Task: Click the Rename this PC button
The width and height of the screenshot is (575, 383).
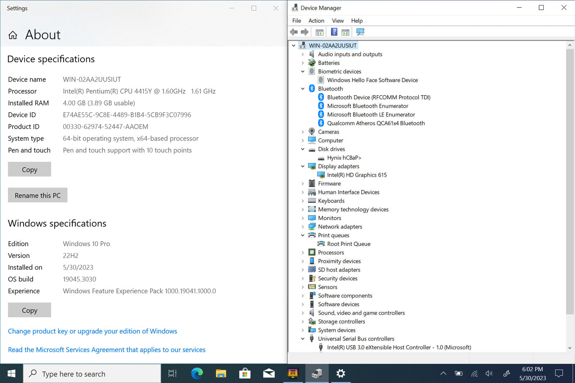Action: click(38, 195)
